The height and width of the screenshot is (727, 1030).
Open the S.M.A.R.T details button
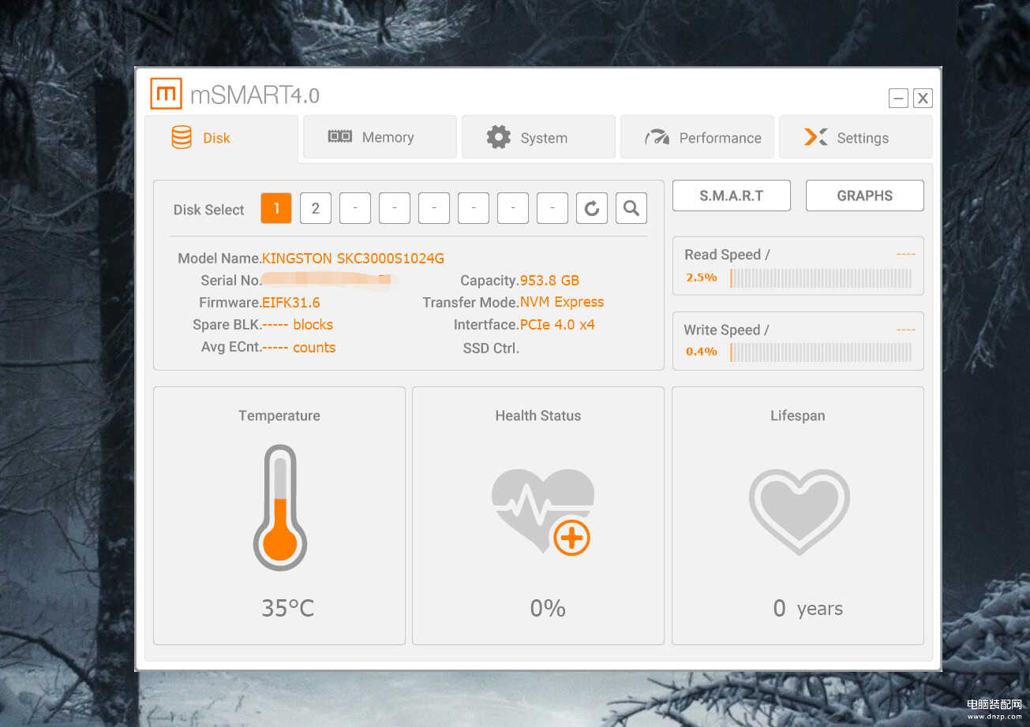click(x=731, y=196)
